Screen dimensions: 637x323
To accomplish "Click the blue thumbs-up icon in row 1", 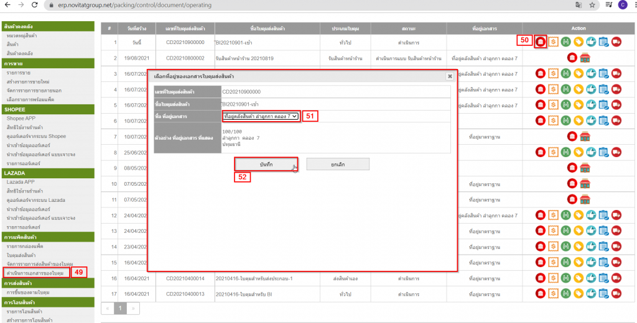I will [x=590, y=42].
